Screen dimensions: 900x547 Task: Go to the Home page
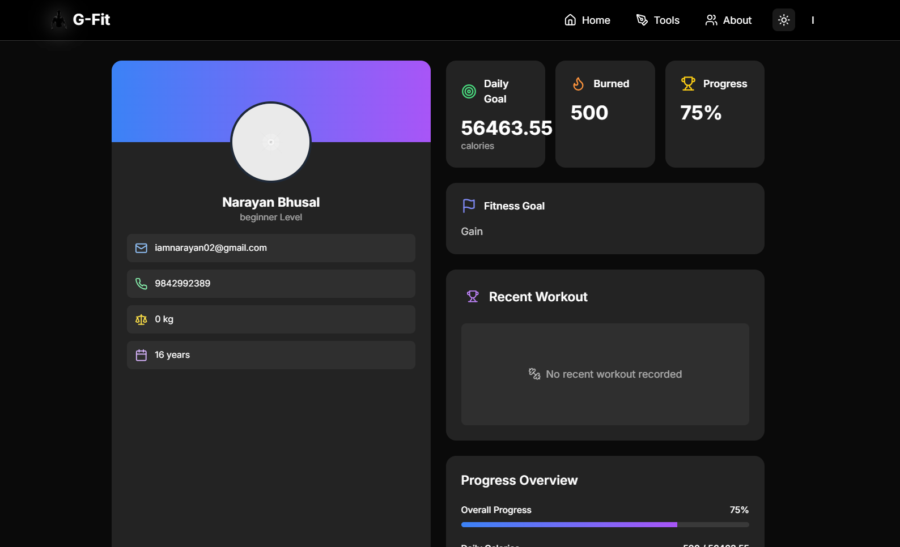(x=587, y=20)
